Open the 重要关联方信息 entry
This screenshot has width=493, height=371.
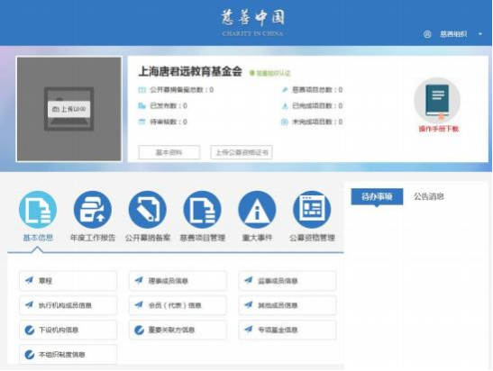pos(178,330)
